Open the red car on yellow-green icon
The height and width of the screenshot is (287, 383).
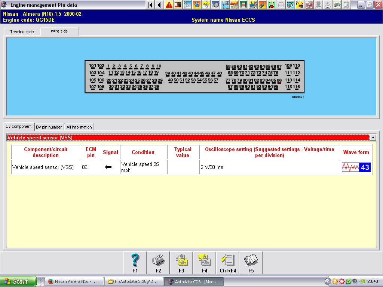click(x=272, y=4)
